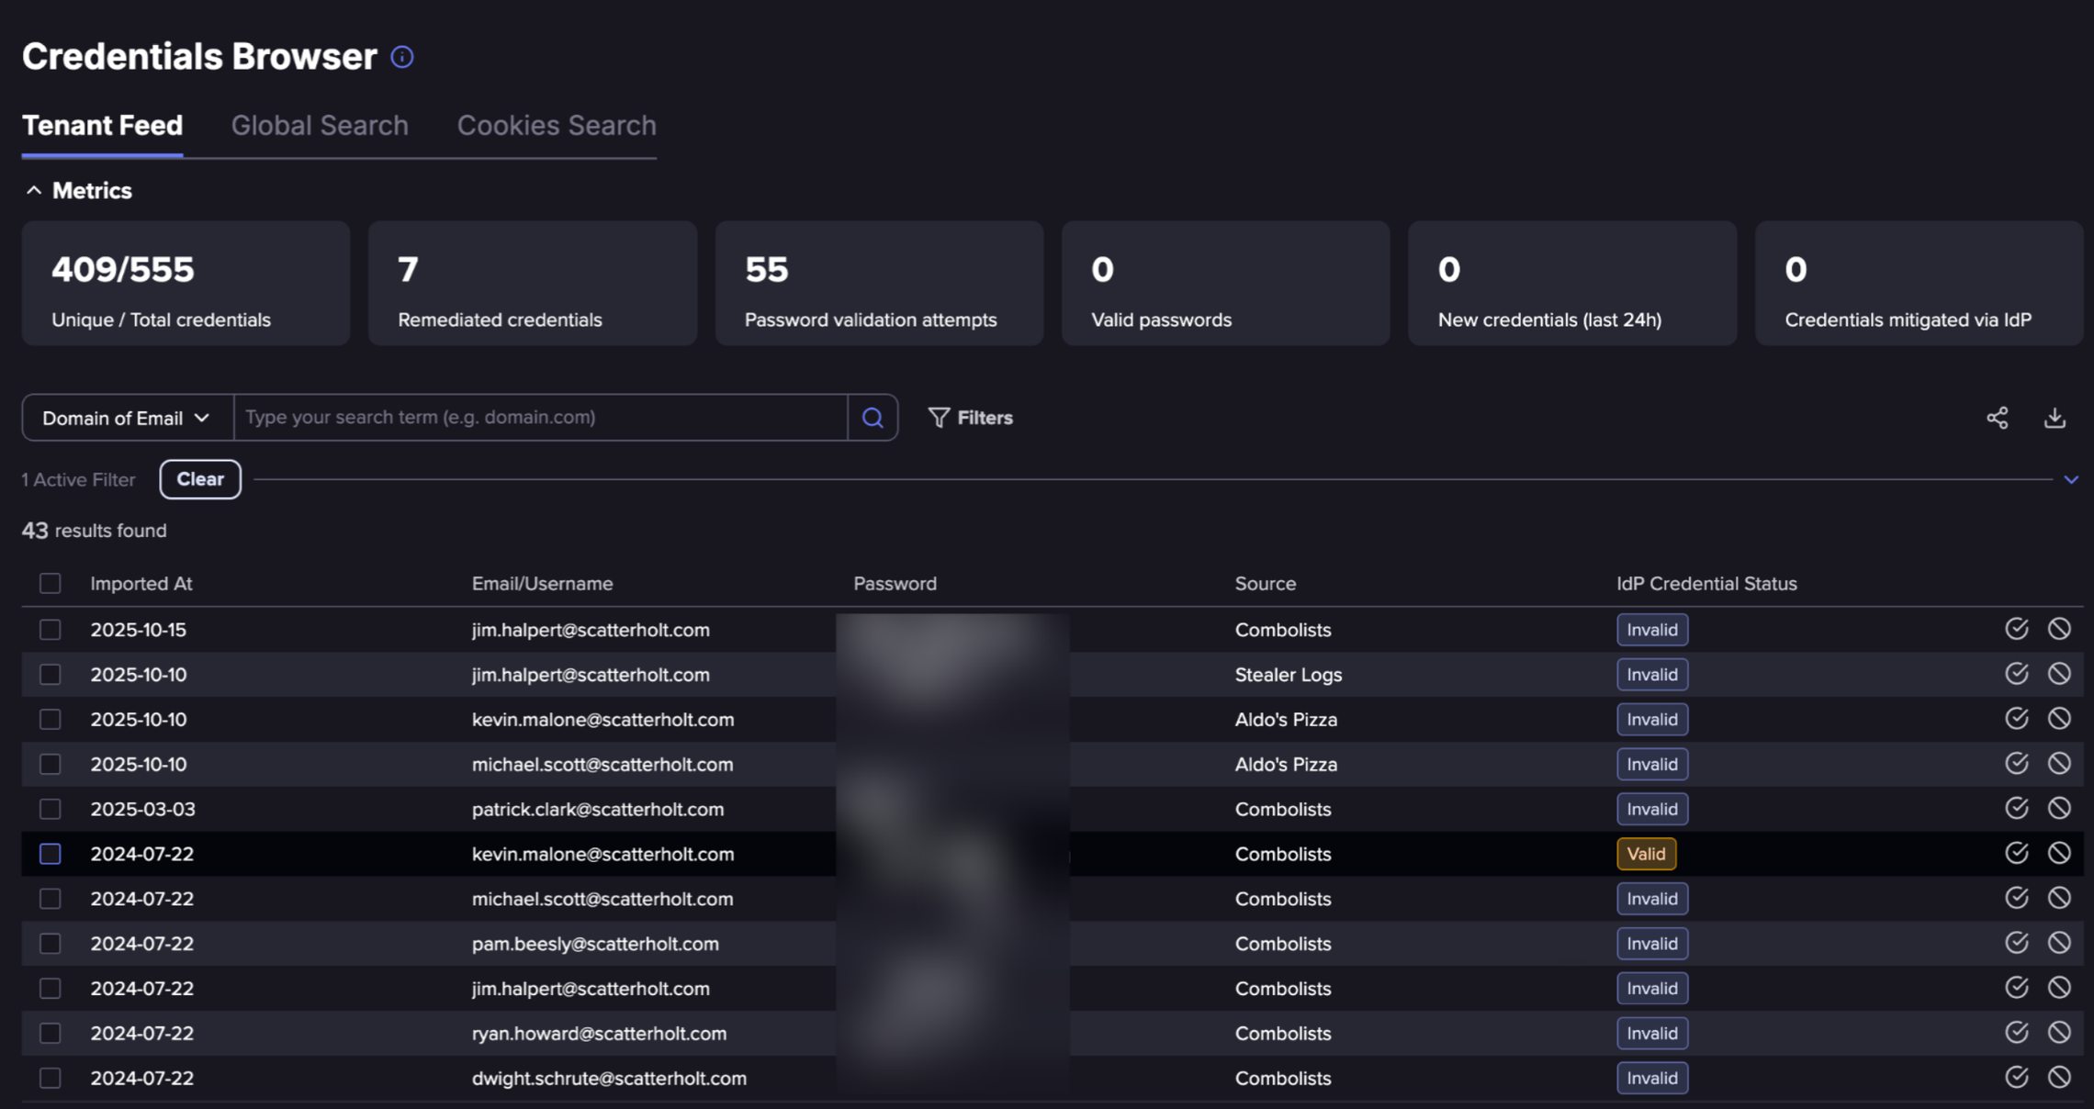The image size is (2094, 1109).
Task: Click the Unique / Total credentials card
Action: pyautogui.click(x=186, y=283)
